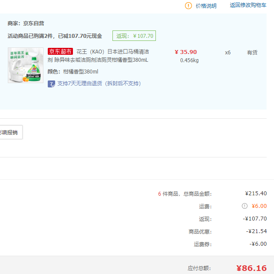274x274 pixels.
Task: Click the 京东超市 red tag
Action: pyautogui.click(x=60, y=51)
